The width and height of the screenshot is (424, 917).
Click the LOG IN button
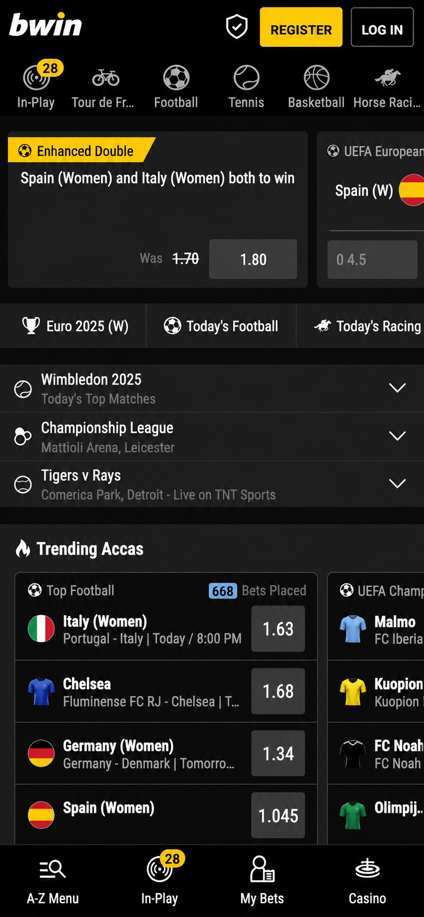coord(382,27)
